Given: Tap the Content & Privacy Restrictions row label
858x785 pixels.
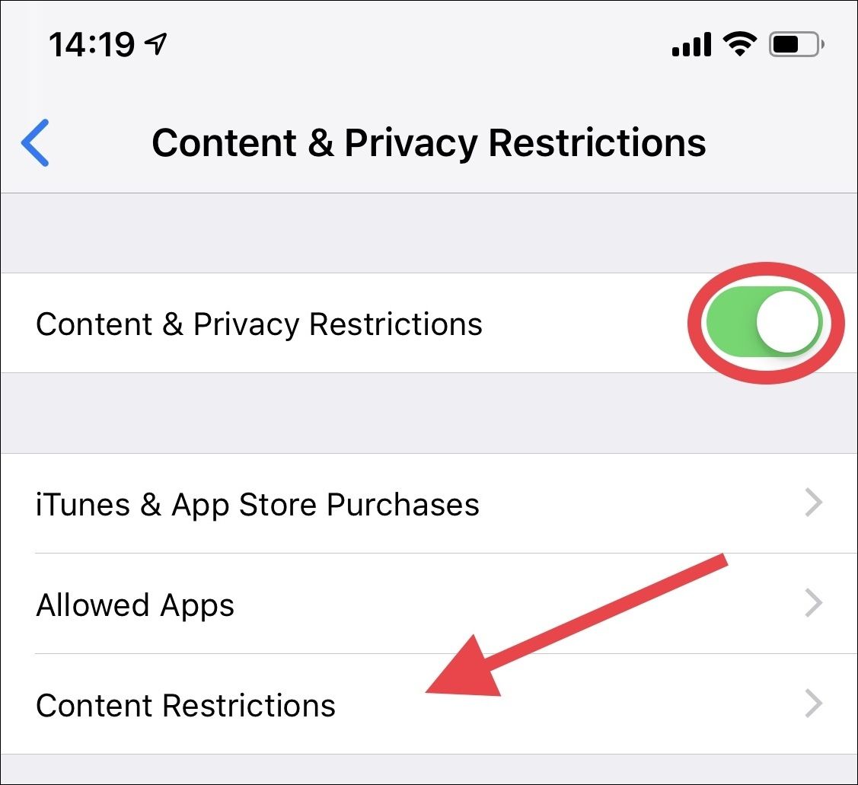Looking at the screenshot, I should [259, 324].
